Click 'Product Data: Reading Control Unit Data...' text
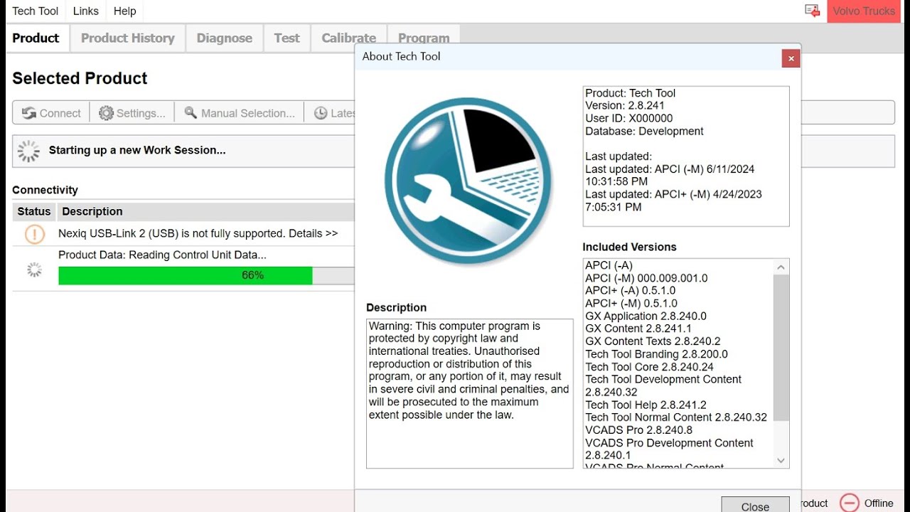Image resolution: width=910 pixels, height=512 pixels. click(162, 255)
